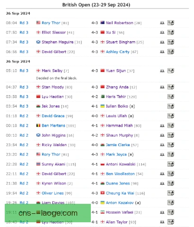
Task: Click the 'British Open (23-29 Sep 2024)' heading
Action: click(96, 5)
